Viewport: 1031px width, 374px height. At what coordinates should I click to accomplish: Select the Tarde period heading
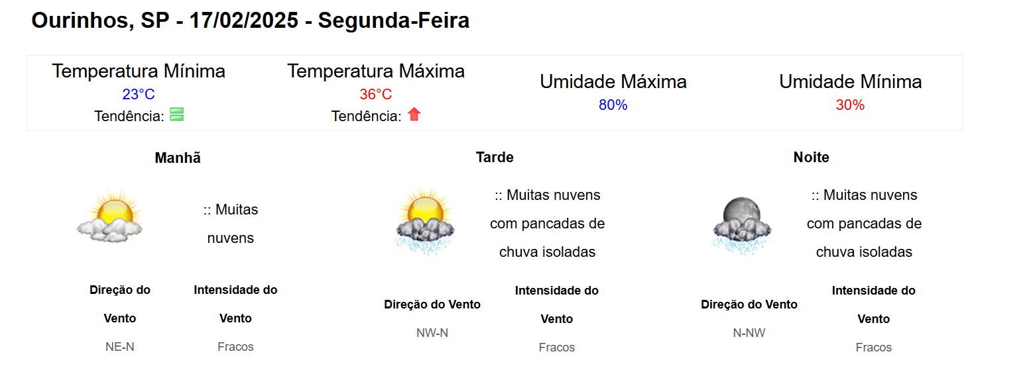pyautogui.click(x=495, y=157)
